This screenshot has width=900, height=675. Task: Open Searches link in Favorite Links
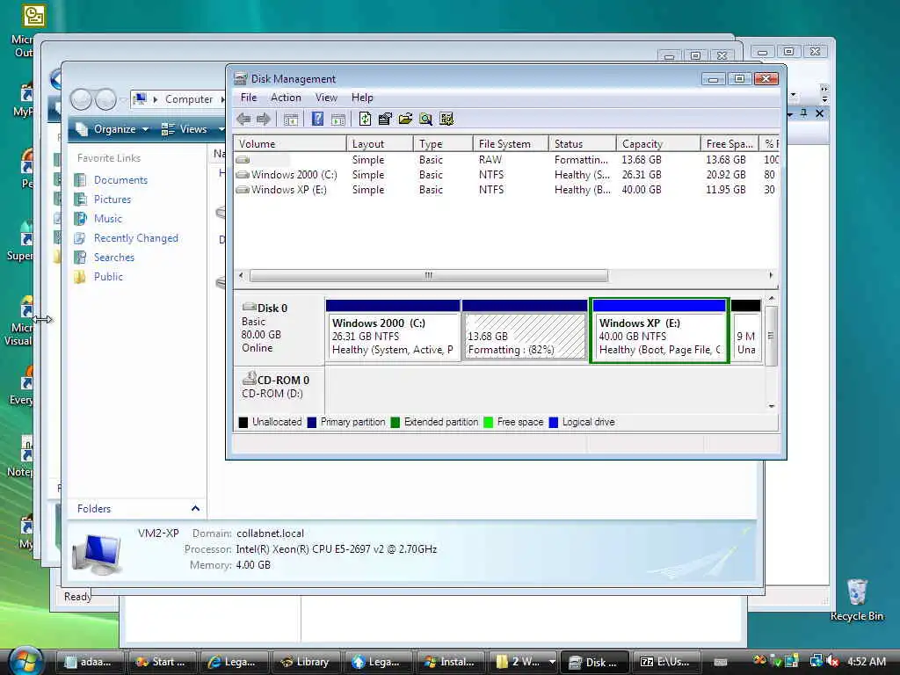click(114, 258)
